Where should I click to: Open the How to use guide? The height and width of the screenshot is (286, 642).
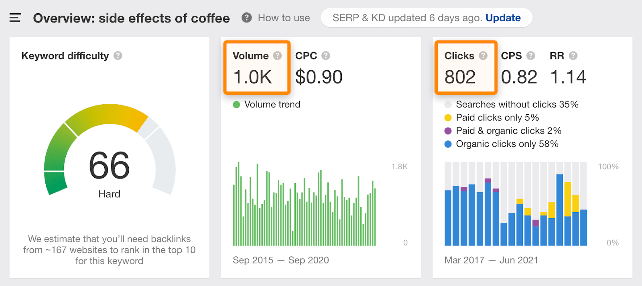[x=284, y=18]
